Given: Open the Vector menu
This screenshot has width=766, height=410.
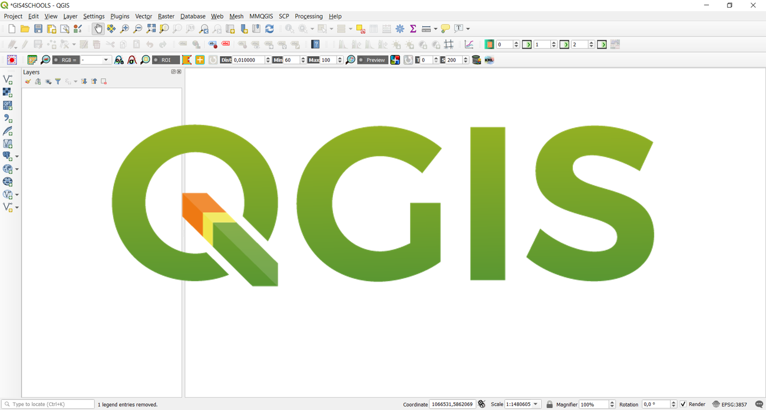Looking at the screenshot, I should 144,16.
